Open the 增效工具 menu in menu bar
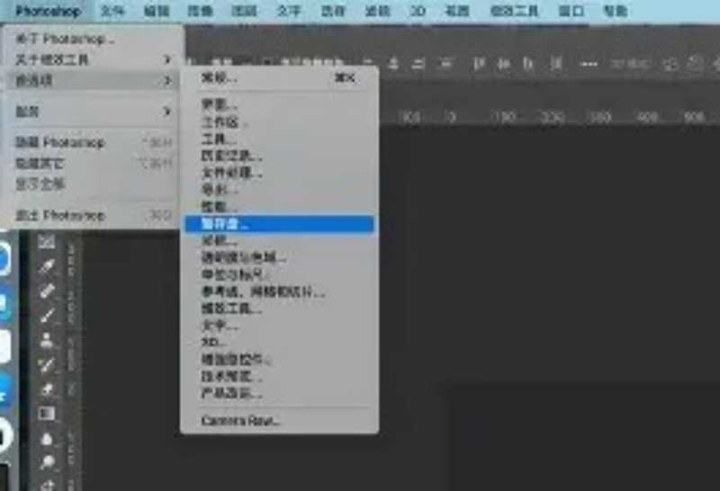Image resolution: width=720 pixels, height=491 pixels. coord(514,11)
